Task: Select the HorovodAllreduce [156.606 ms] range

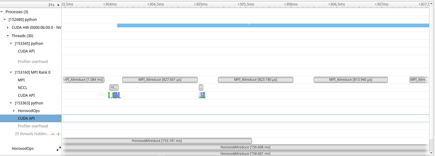Action: (245, 147)
